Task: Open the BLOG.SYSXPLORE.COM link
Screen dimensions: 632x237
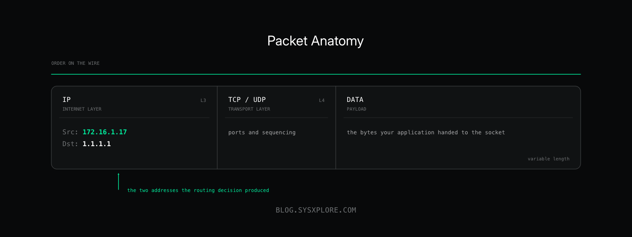Action: point(316,210)
